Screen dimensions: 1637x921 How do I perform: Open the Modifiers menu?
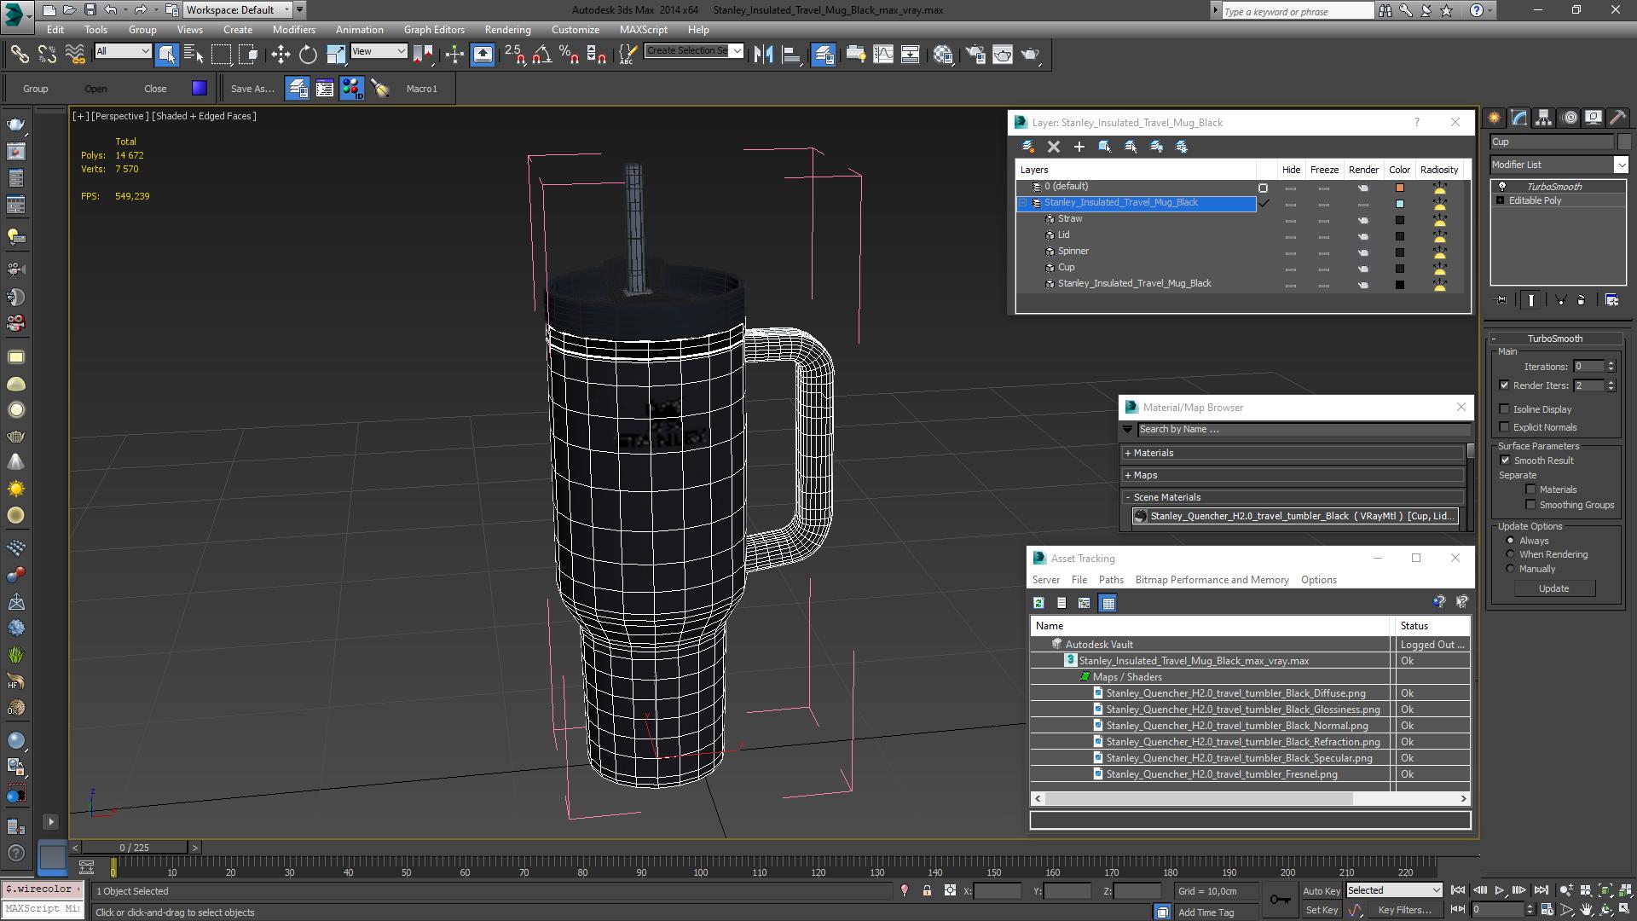[x=293, y=29]
